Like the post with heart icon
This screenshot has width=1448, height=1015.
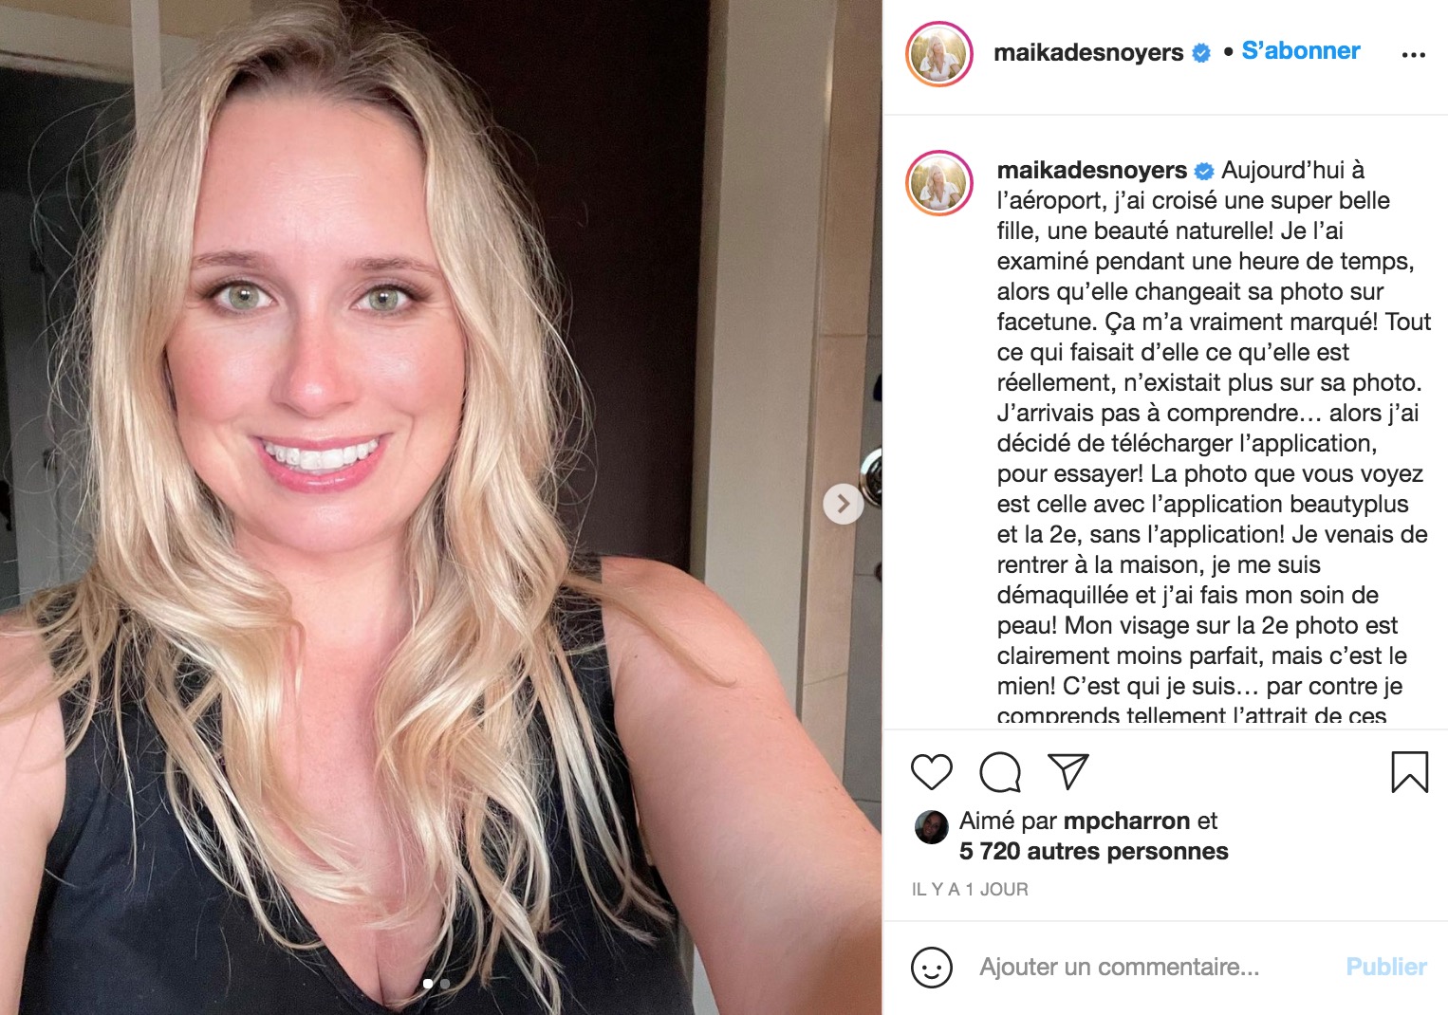pos(931,772)
